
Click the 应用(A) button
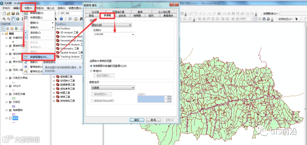pos(170,120)
